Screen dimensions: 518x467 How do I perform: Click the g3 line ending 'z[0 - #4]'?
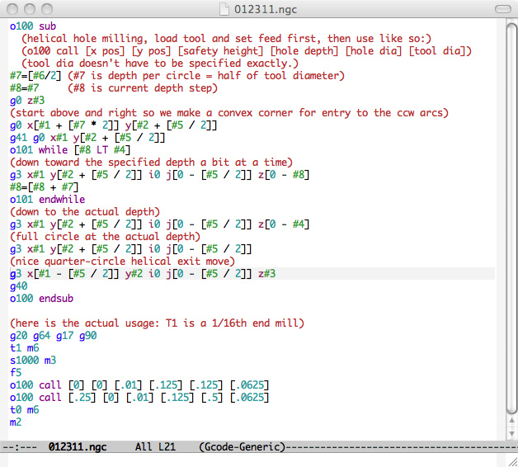click(x=159, y=224)
